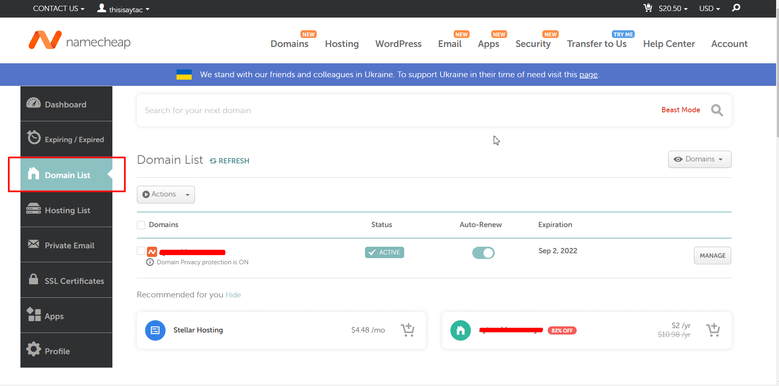Click the refresh arrows icon next to REFRESH
This screenshot has height=386, width=779.
click(x=213, y=161)
